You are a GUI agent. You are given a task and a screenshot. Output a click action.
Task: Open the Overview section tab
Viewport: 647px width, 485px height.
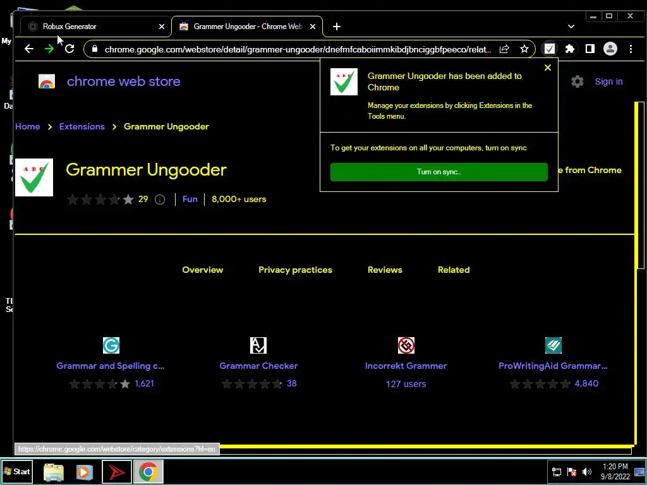(203, 270)
